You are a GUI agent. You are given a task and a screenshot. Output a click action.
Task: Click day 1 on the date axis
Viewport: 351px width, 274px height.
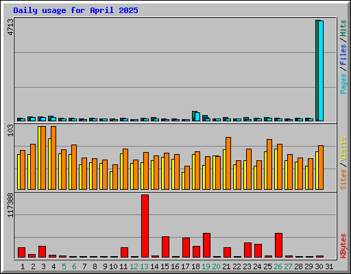click(x=23, y=266)
